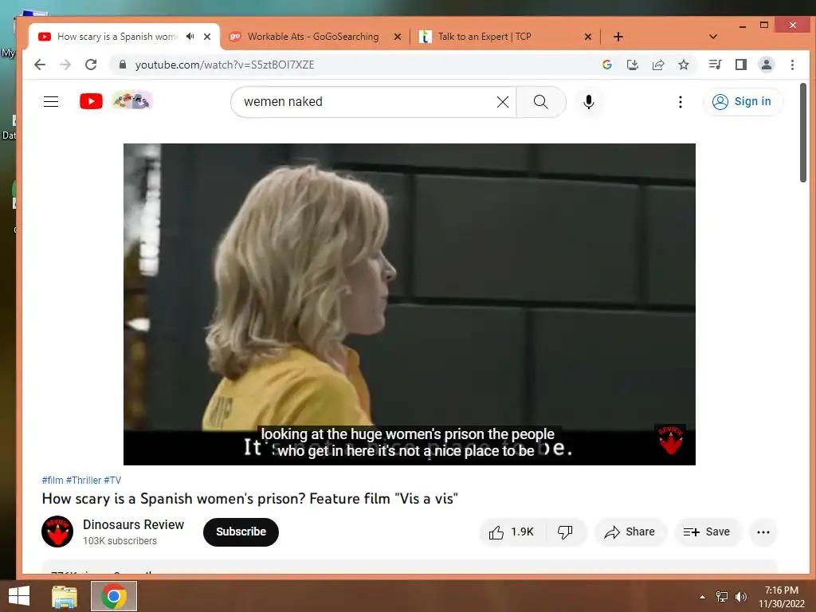Subscribe to Dinosaurs Review
Image resolution: width=816 pixels, height=612 pixels.
click(x=241, y=532)
